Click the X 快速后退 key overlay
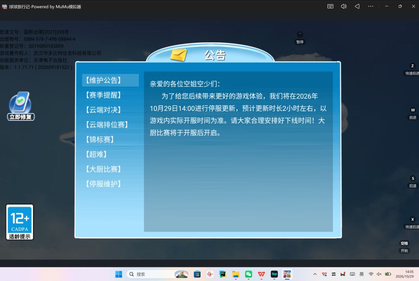The image size is (419, 281). [412, 223]
